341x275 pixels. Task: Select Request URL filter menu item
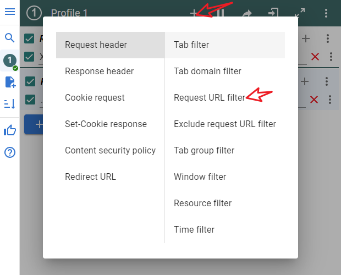click(x=209, y=98)
